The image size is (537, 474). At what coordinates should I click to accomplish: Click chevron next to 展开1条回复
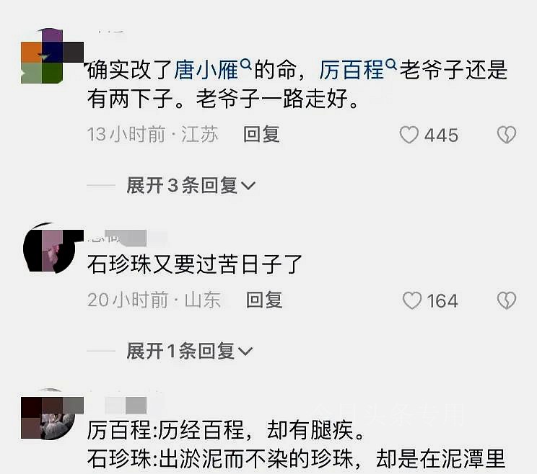coord(245,352)
